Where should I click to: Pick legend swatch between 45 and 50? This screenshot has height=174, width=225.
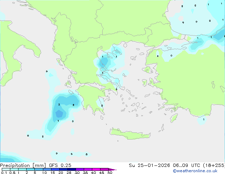pos(104,169)
